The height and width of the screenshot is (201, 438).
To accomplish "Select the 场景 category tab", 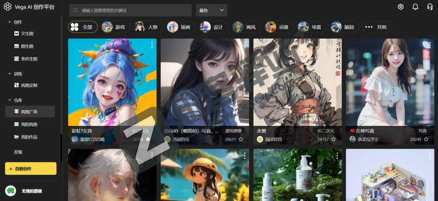I will tap(311, 27).
